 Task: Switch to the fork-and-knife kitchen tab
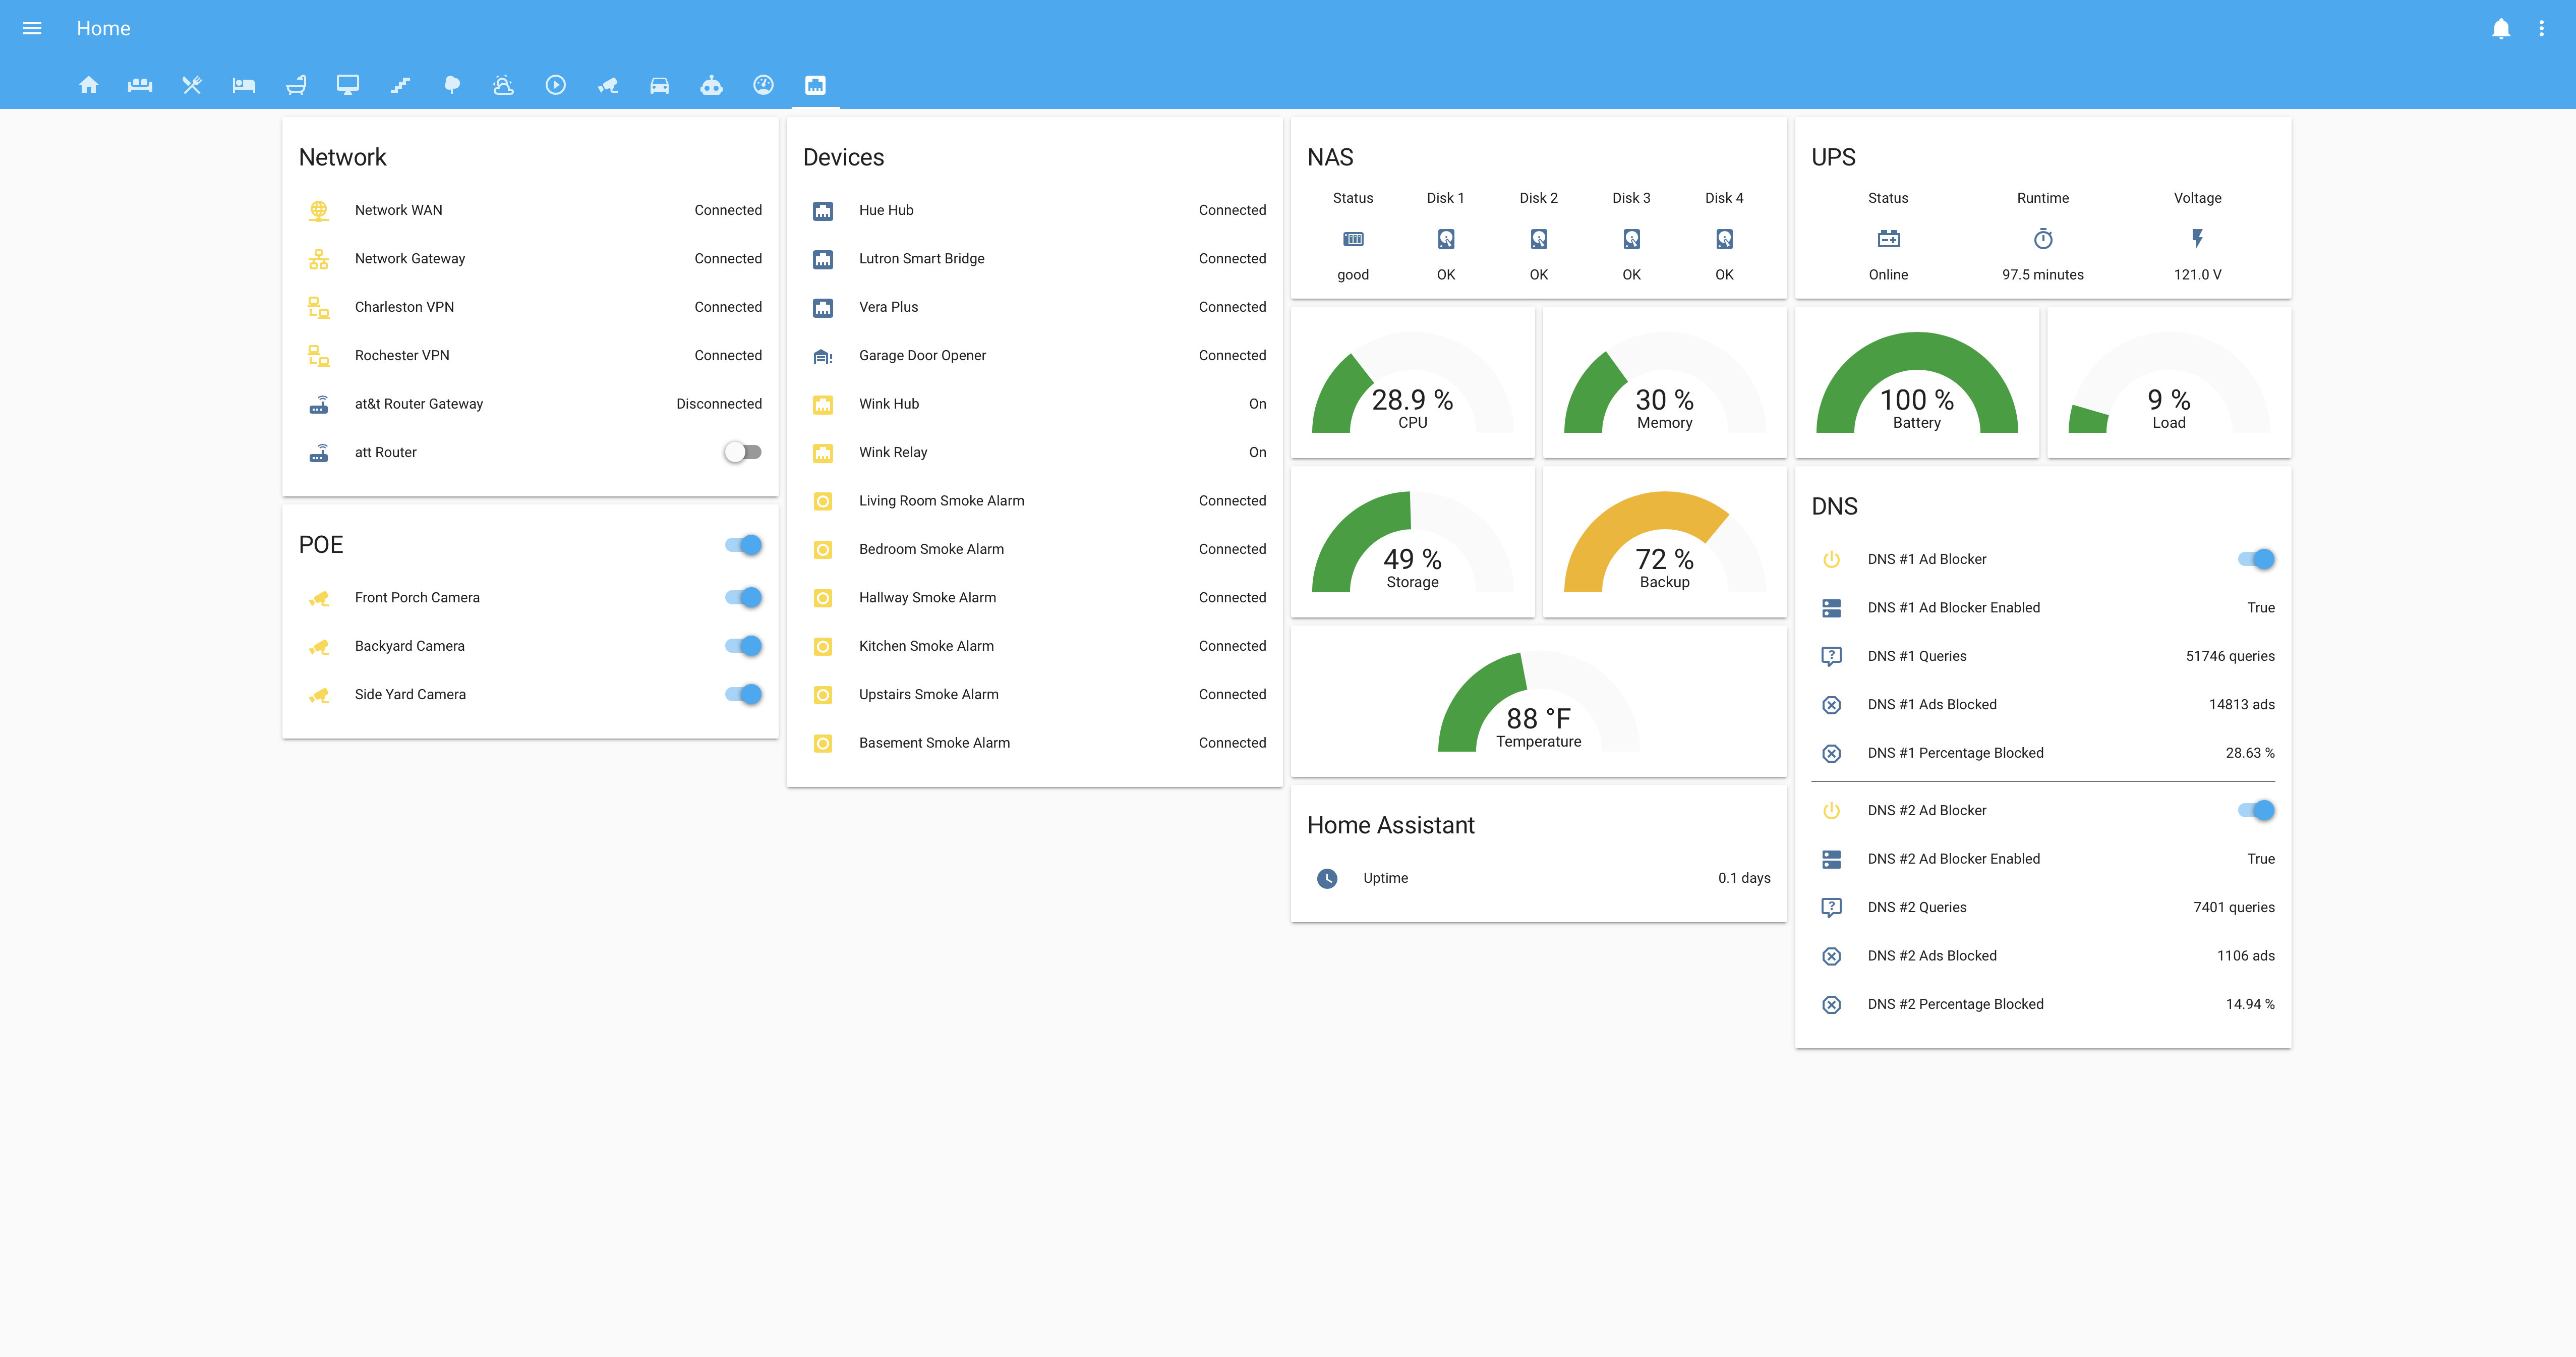pyautogui.click(x=192, y=85)
